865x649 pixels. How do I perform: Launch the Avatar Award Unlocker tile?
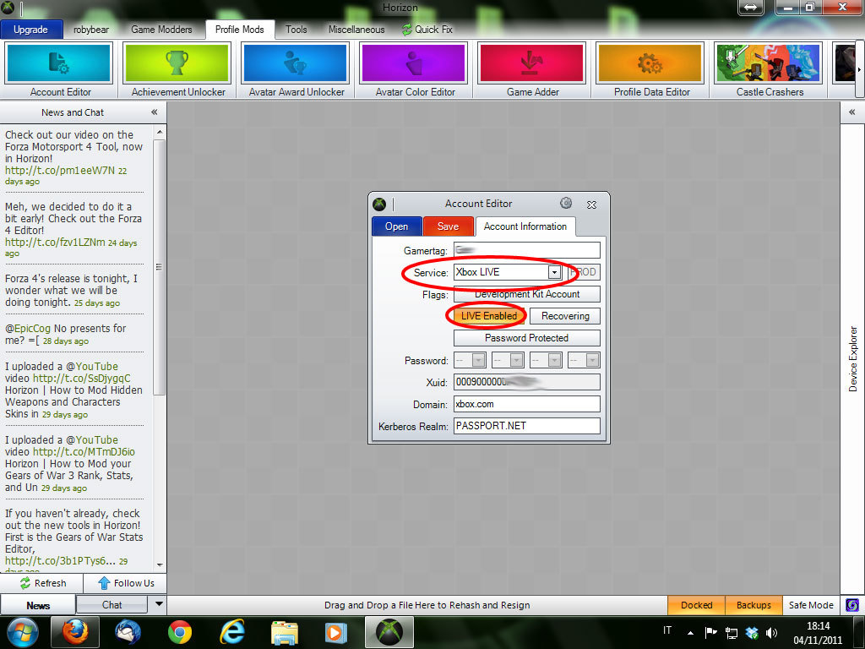point(296,71)
